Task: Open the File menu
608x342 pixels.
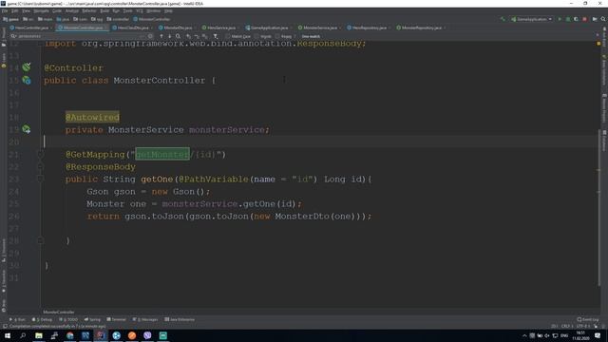Action: pyautogui.click(x=5, y=10)
